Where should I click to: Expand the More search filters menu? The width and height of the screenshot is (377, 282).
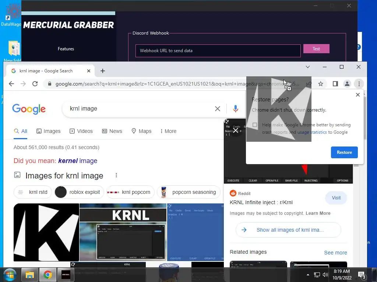[x=169, y=131]
